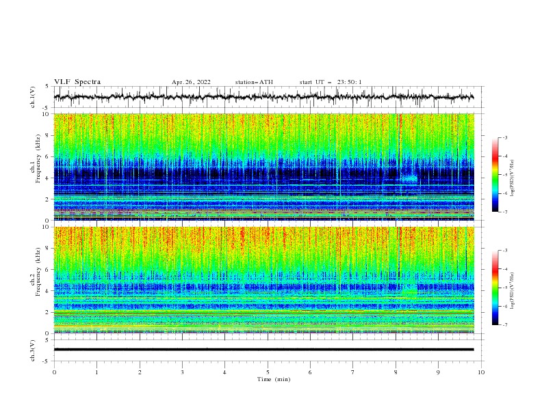Click the "-3" tick on ch.1 colorbar

504,137
